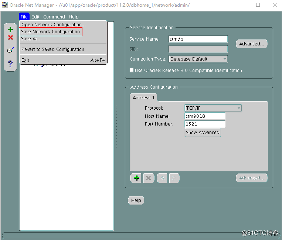Click the dotted vertical pane splitter handle
This screenshot has height=240, width=282.
tap(116, 126)
